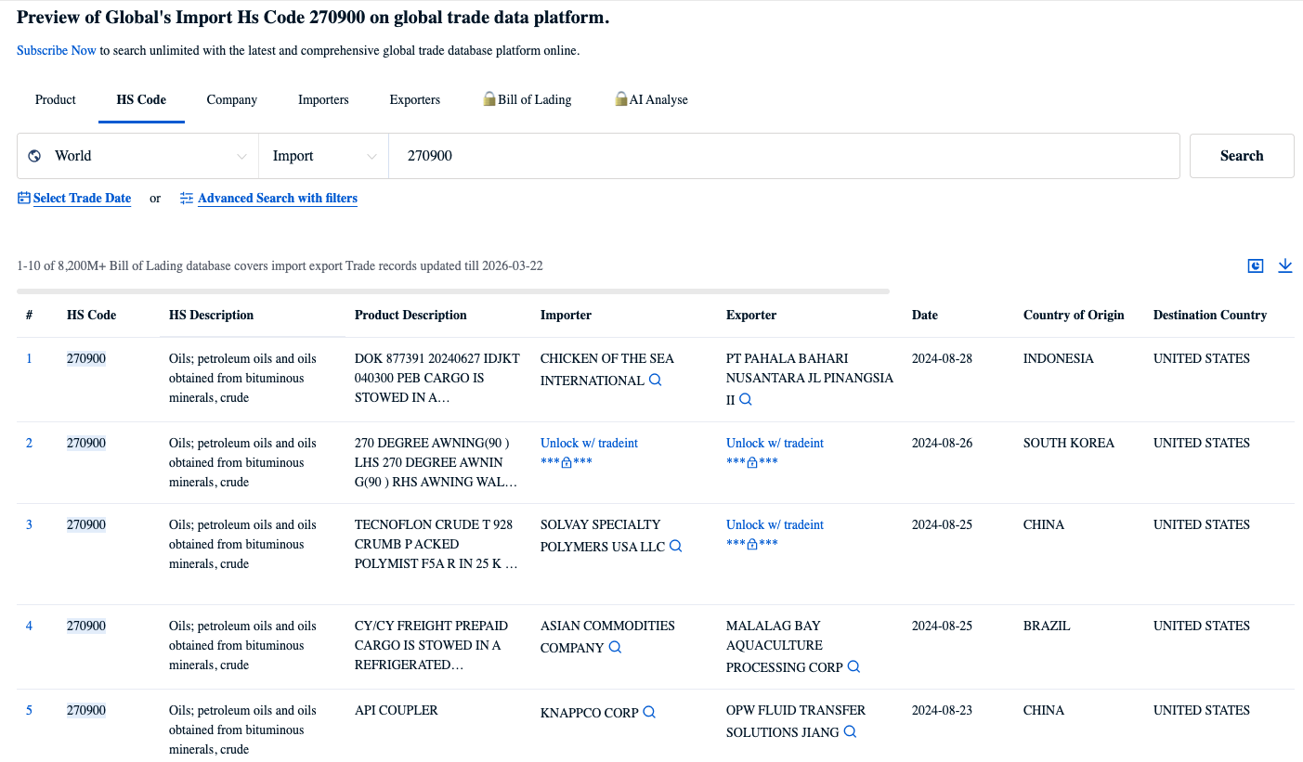The image size is (1303, 762).
Task: Open the Company tab
Action: pyautogui.click(x=232, y=99)
